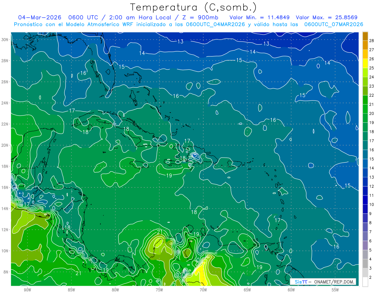Screen dimensions: 380x294
Task: Click the white swatch below 2 in color scale
Action: click(365, 282)
